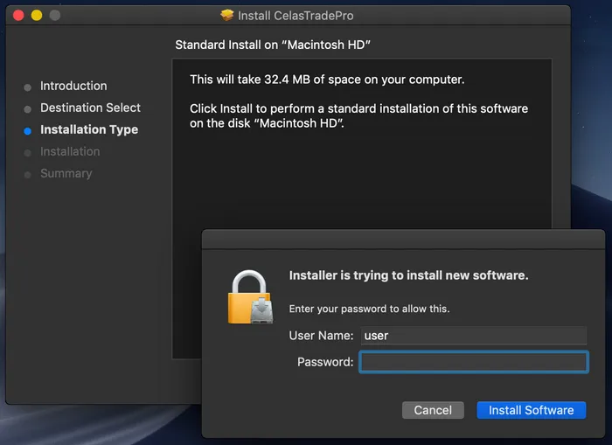Viewport: 612px width, 445px height.
Task: Select the dimmed Summary step label
Action: coord(66,173)
